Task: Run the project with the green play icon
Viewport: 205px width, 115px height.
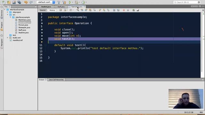Action: [x=70, y=2]
